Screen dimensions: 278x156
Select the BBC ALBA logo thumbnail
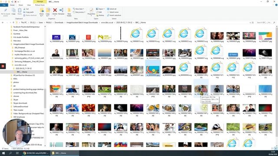click(x=73, y=37)
